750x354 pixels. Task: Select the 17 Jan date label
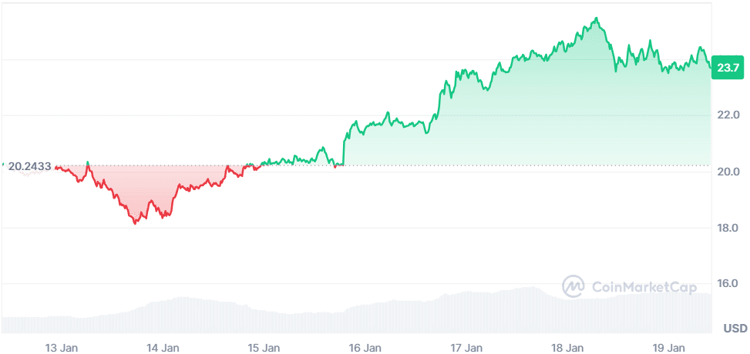466,348
